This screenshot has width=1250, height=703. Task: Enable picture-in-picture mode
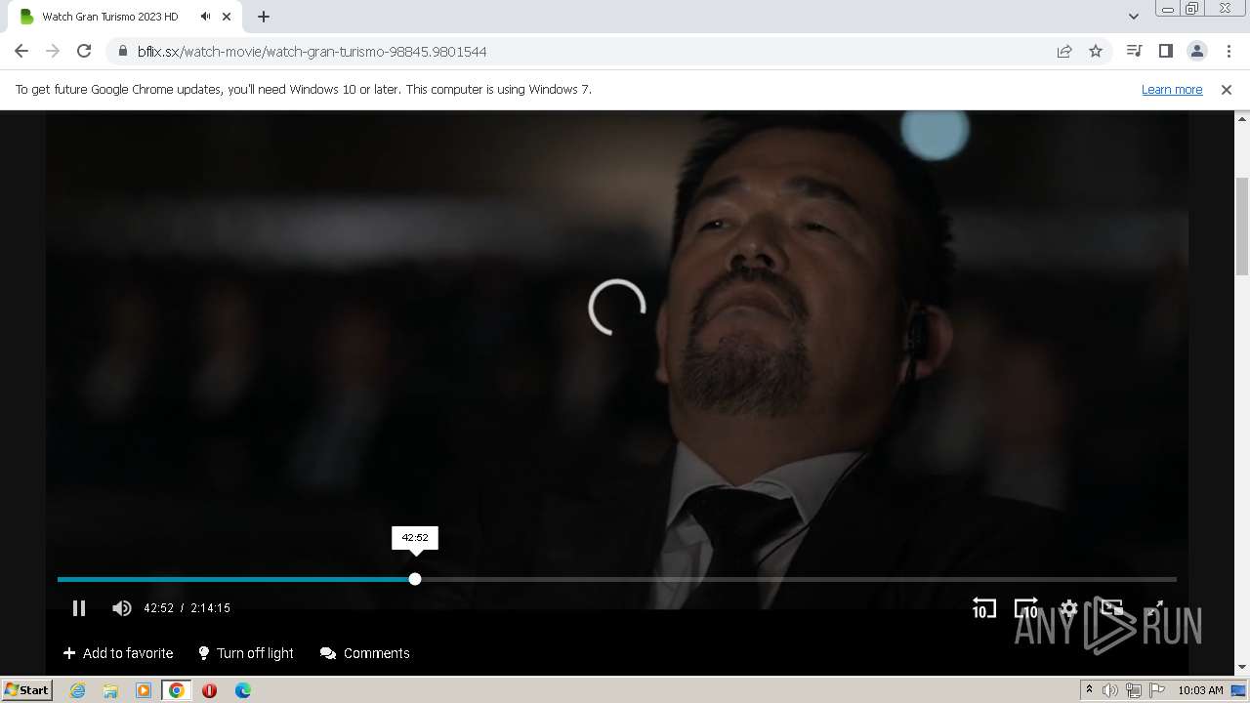(x=1111, y=608)
